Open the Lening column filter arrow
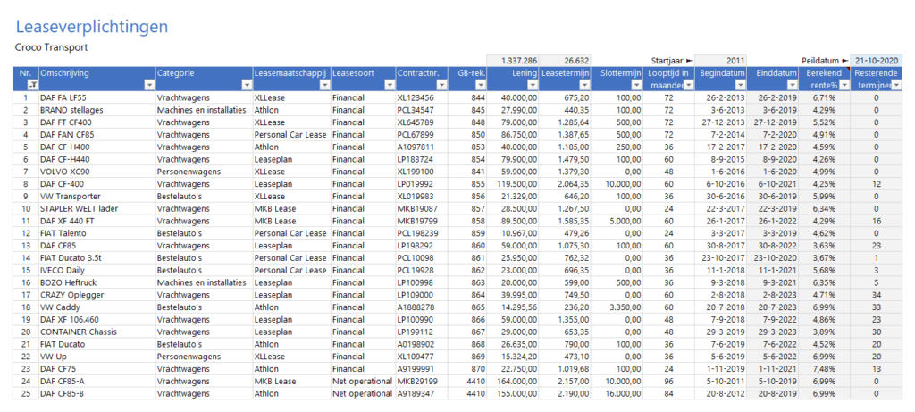The width and height of the screenshot is (915, 412). pos(533,84)
